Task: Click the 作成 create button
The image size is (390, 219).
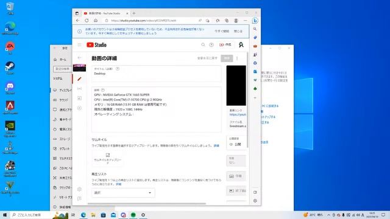Action: [x=225, y=44]
